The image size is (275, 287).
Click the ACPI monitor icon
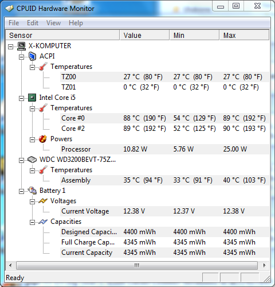pos(32,56)
